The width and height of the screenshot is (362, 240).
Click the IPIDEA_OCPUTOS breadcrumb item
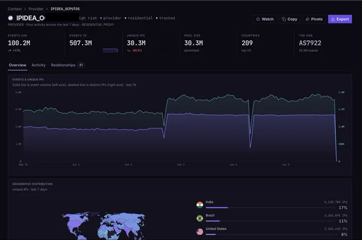coord(65,9)
